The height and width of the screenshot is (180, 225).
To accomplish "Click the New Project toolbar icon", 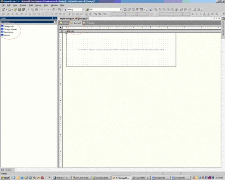I will pyautogui.click(x=3, y=9).
